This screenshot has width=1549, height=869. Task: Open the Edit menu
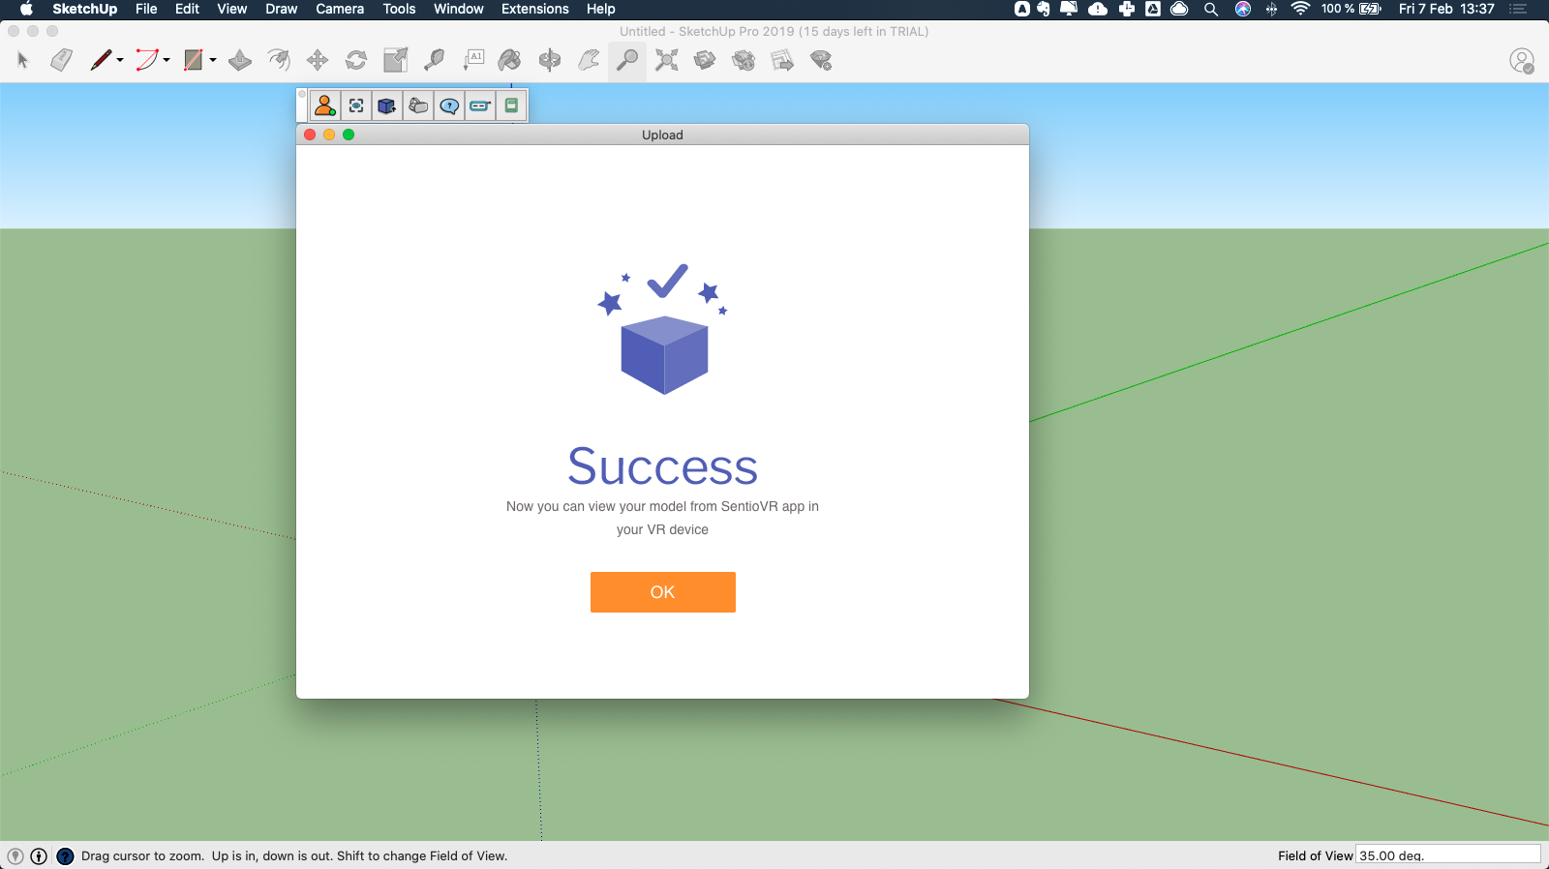click(187, 9)
